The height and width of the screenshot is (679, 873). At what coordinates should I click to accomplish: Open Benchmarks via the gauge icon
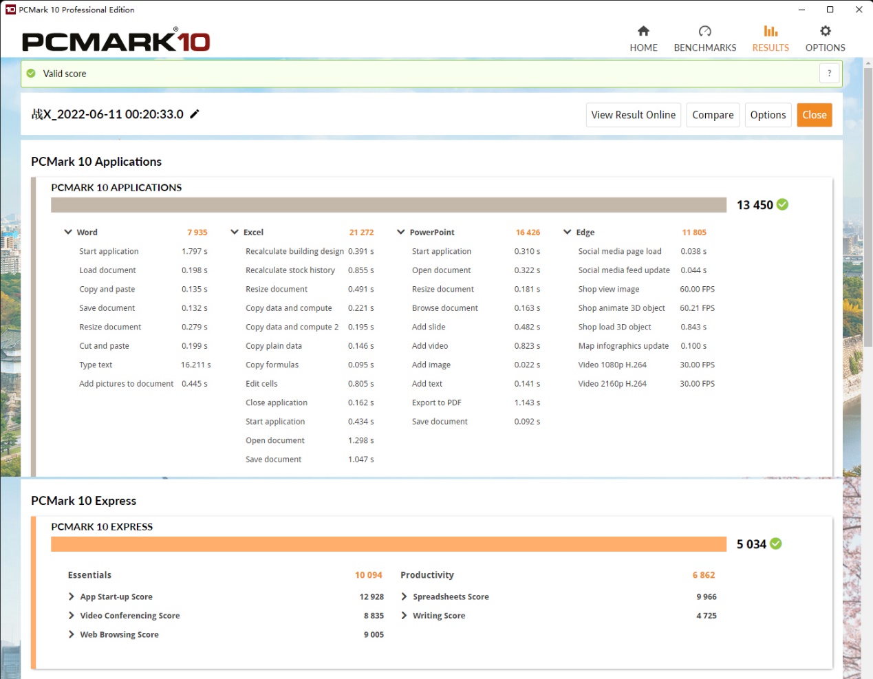704,31
